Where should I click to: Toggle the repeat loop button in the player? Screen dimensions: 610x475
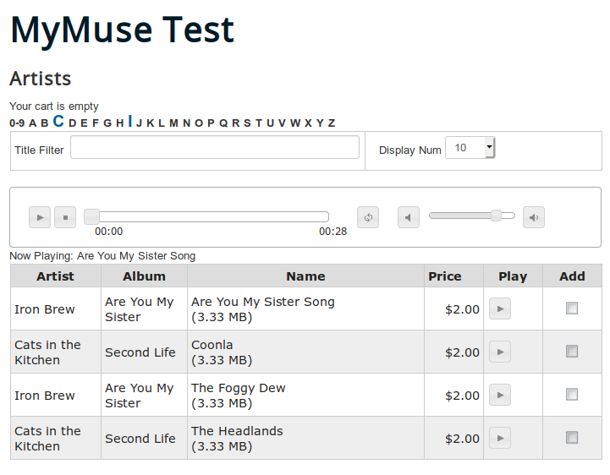tap(368, 217)
